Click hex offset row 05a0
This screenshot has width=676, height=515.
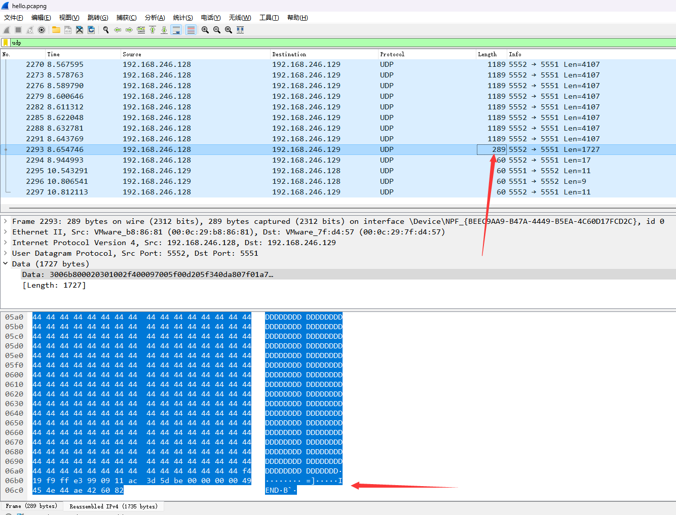tap(14, 317)
